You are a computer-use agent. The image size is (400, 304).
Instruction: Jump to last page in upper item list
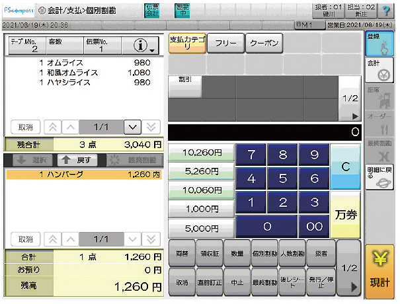[x=151, y=127]
